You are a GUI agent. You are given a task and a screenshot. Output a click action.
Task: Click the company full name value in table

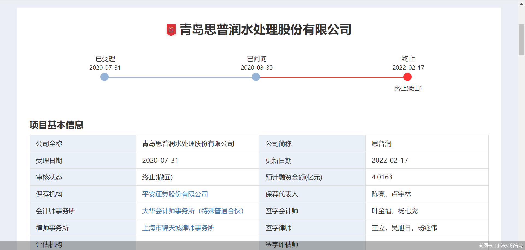pyautogui.click(x=188, y=144)
